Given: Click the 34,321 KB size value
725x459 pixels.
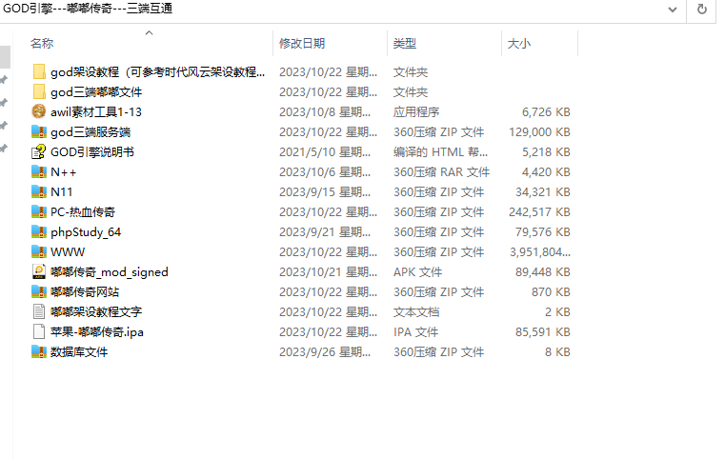Looking at the screenshot, I should (543, 191).
